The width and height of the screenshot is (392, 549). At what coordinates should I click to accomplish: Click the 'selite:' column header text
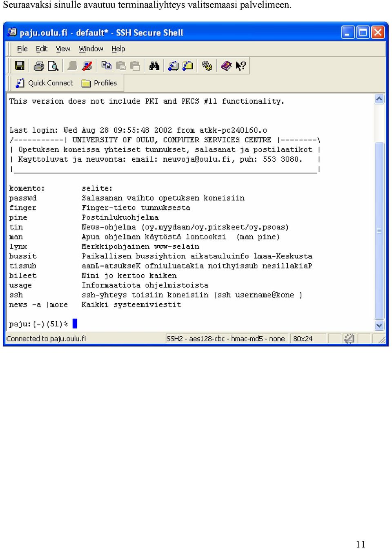coord(97,189)
